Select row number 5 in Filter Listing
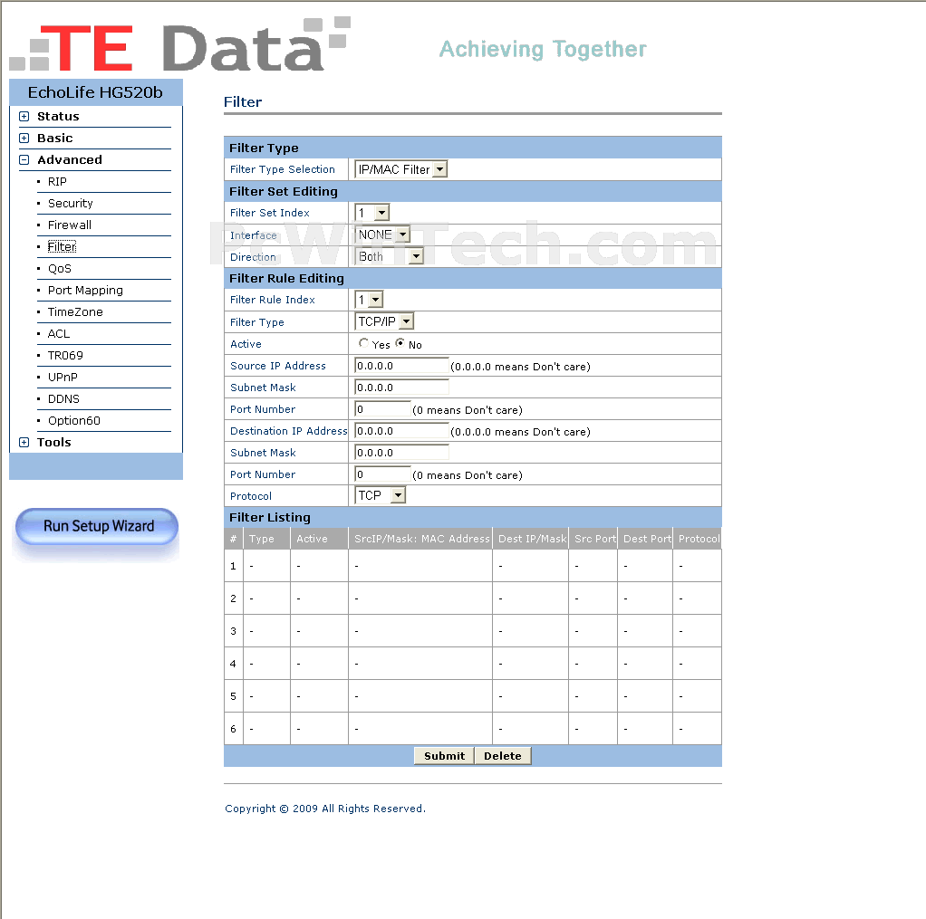Image resolution: width=926 pixels, height=919 pixels. [x=233, y=696]
